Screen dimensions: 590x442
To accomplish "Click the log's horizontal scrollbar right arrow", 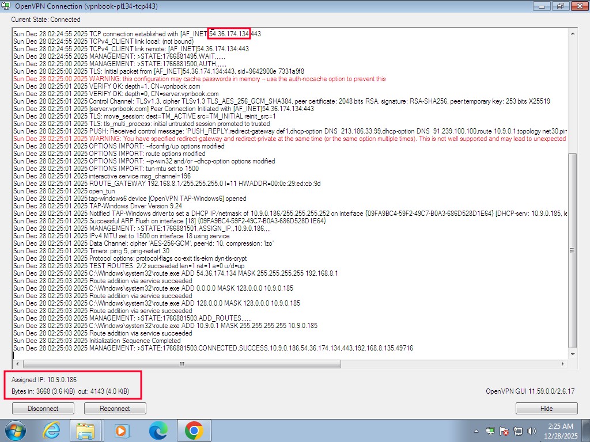I will (564, 364).
